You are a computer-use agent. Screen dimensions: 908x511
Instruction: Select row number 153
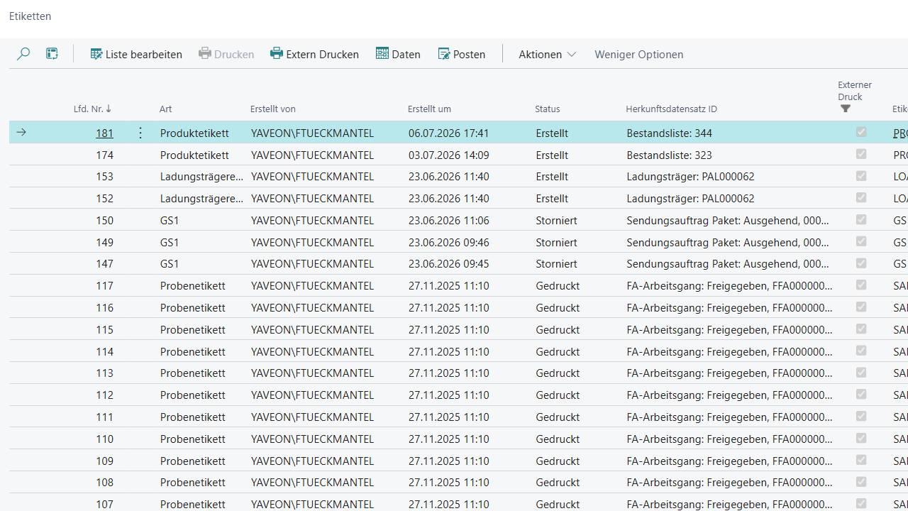[104, 177]
